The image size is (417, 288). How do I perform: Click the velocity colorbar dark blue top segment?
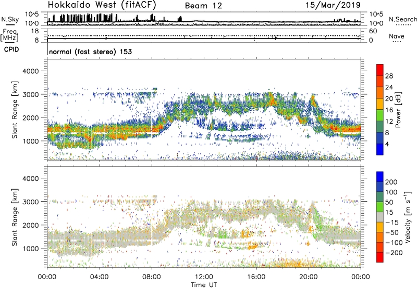(x=380, y=177)
